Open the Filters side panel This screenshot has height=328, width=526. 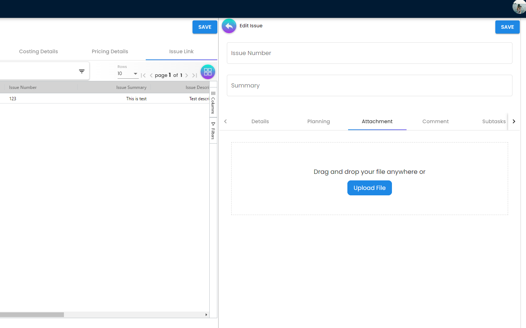[x=213, y=131]
